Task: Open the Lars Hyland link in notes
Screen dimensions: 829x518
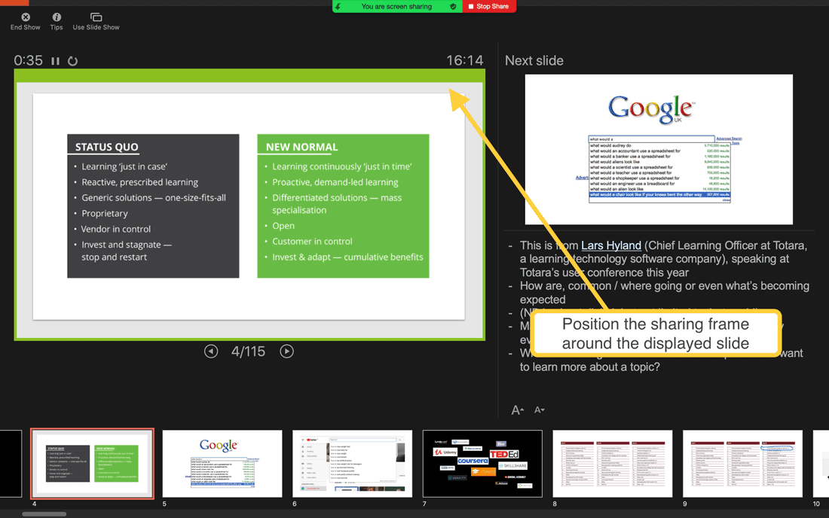Action: coord(611,245)
